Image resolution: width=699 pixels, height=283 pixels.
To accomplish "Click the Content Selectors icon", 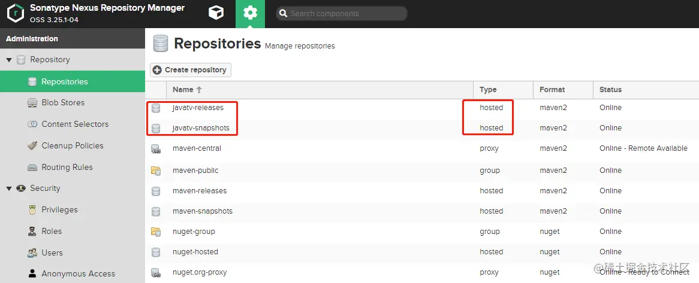I will tap(32, 124).
